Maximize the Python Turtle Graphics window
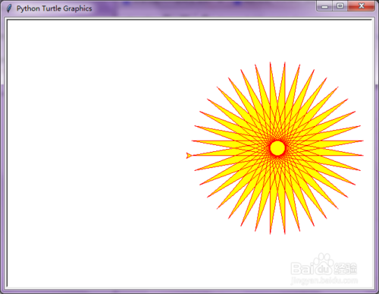 pyautogui.click(x=340, y=6)
